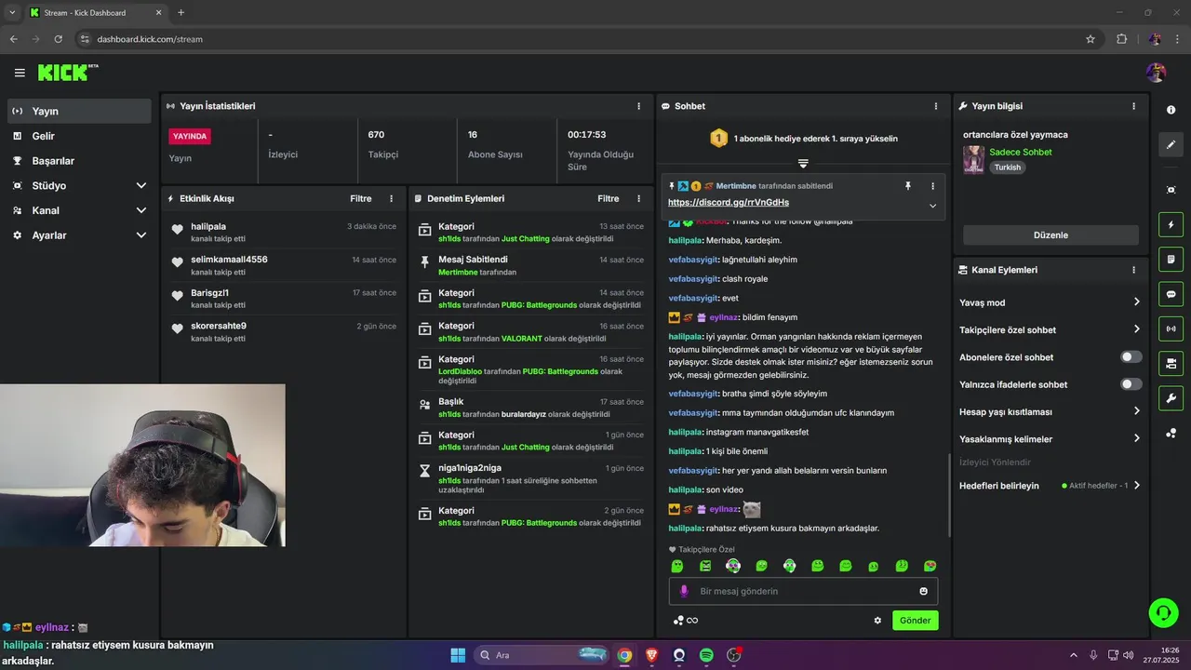This screenshot has height=670, width=1191.
Task: Click the Düzenle button
Action: (1050, 235)
